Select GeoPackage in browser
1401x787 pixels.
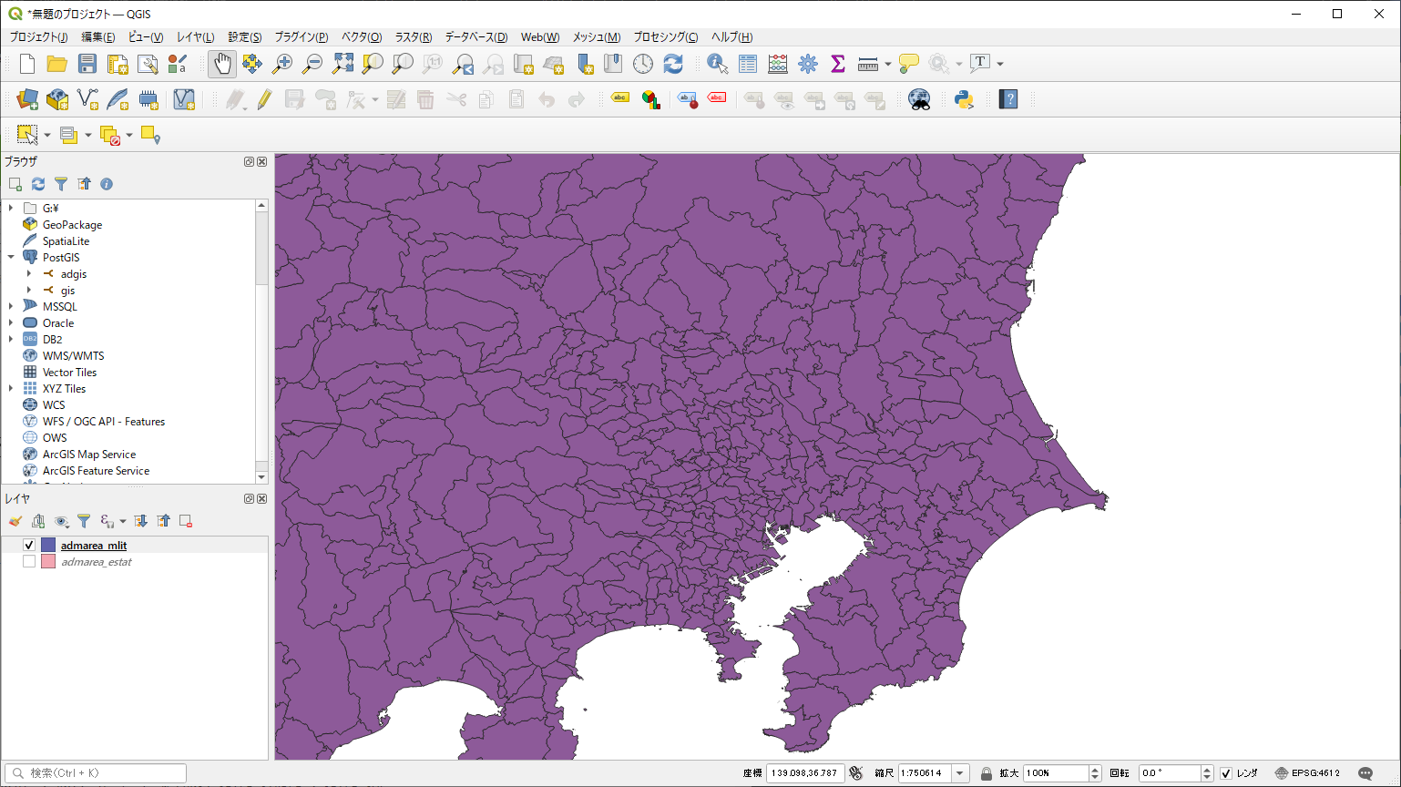tap(72, 225)
